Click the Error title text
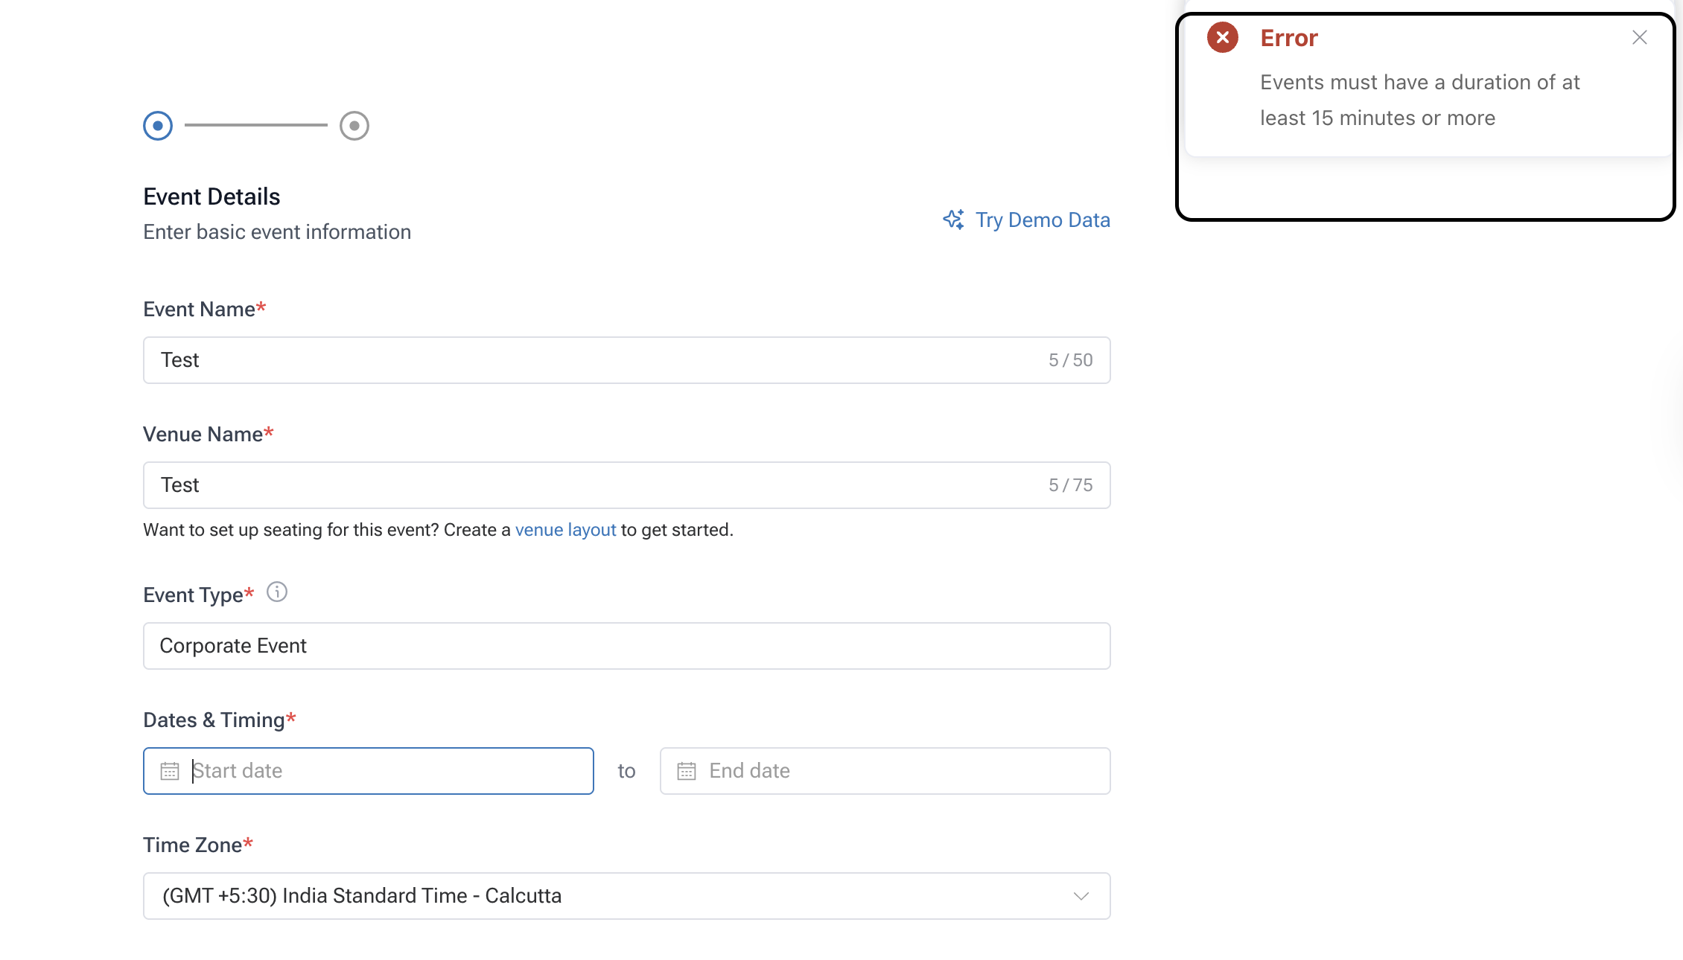 (x=1289, y=38)
